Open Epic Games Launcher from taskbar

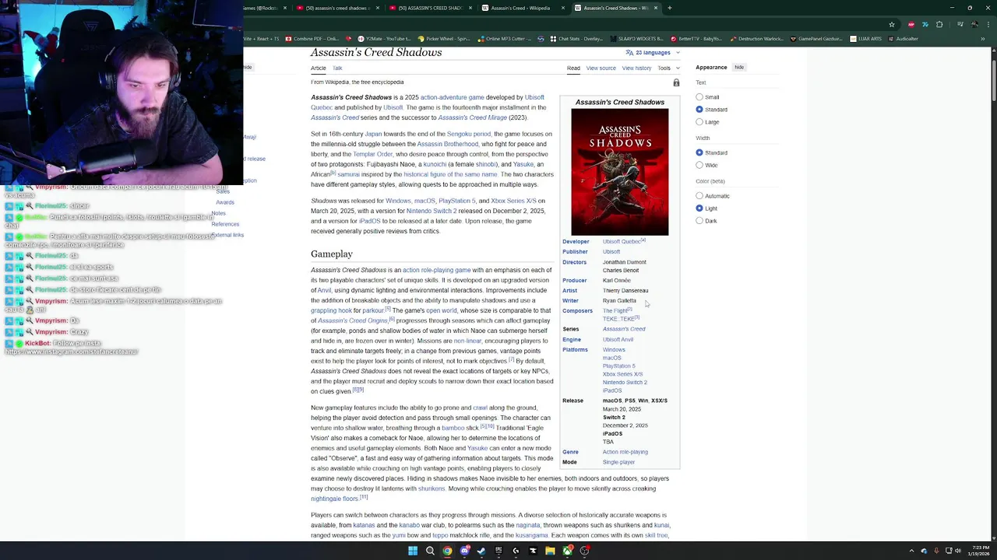(498, 551)
